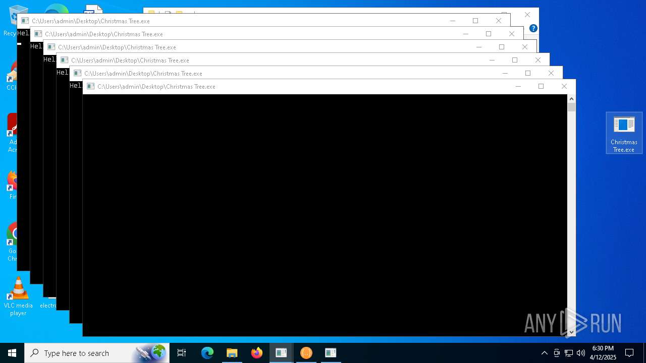The image size is (646, 363).
Task: Open the Windows Start menu
Action: click(x=12, y=353)
